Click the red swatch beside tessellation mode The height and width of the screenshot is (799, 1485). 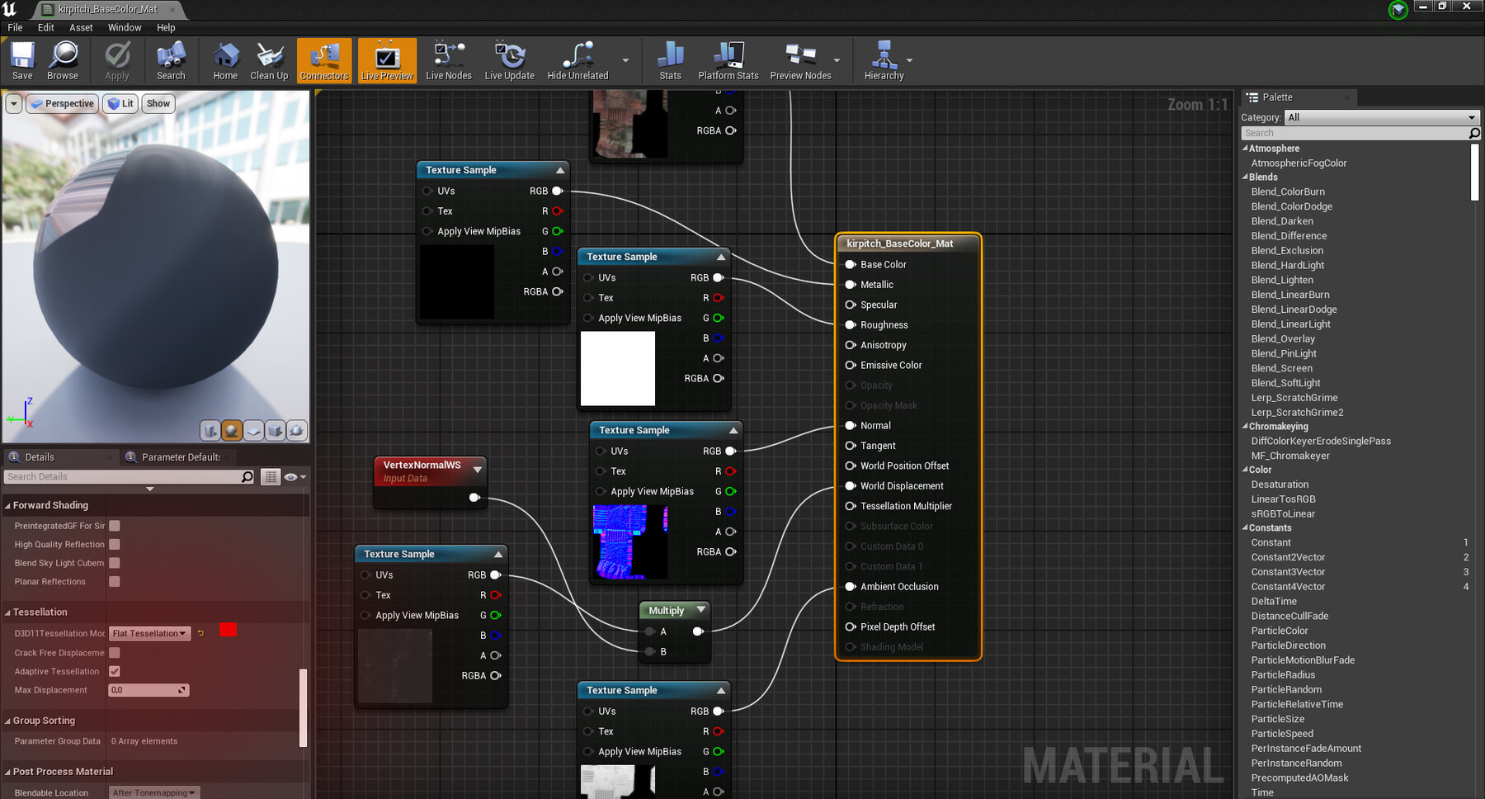pyautogui.click(x=229, y=631)
